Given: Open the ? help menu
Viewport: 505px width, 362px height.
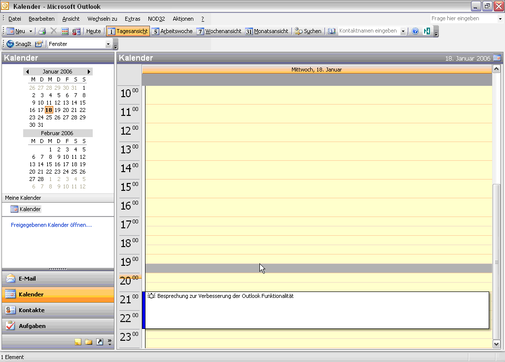Looking at the screenshot, I should tap(203, 19).
